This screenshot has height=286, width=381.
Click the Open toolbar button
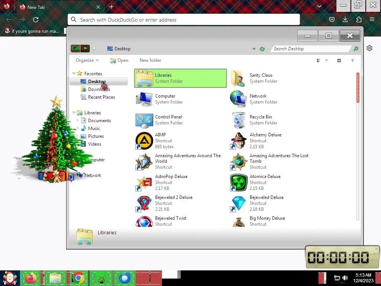point(119,60)
